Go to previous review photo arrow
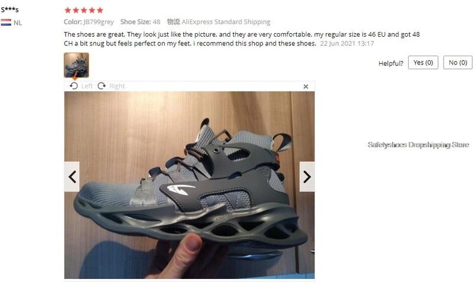Screen dimensions: 473x289 72,177
